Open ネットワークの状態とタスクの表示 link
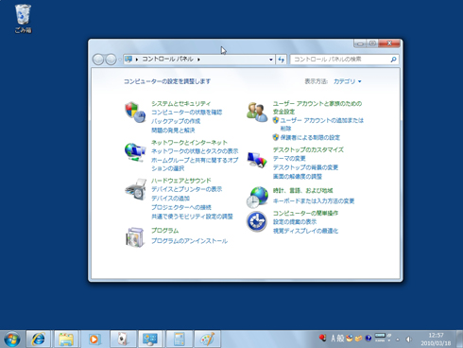Screen dimensions: 463x348 coord(195,151)
